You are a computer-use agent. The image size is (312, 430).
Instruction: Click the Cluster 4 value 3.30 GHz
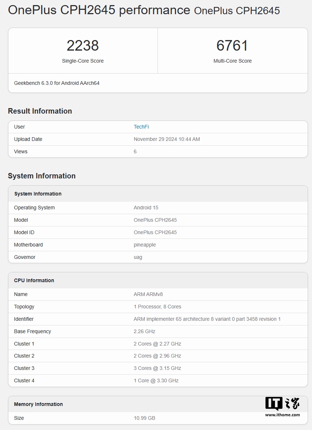click(156, 380)
